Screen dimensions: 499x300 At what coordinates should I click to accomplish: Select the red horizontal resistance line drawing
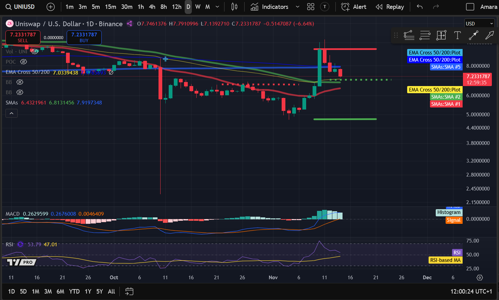coord(345,49)
